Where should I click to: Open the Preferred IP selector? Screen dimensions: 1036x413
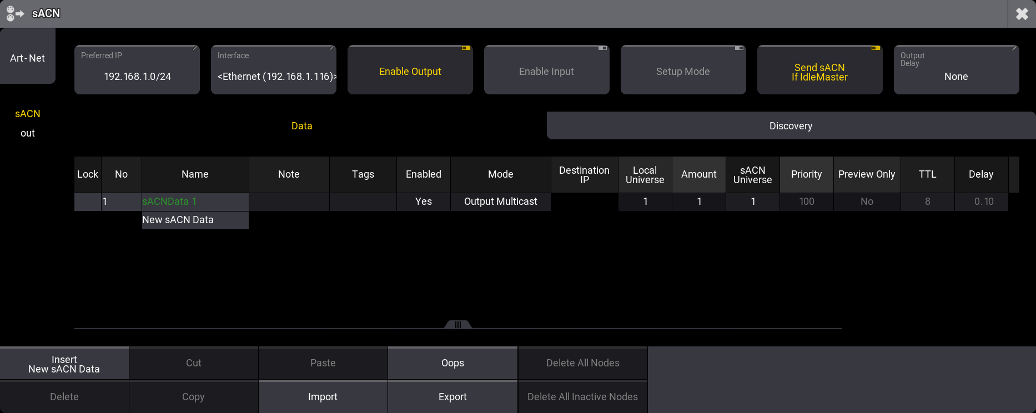(137, 70)
